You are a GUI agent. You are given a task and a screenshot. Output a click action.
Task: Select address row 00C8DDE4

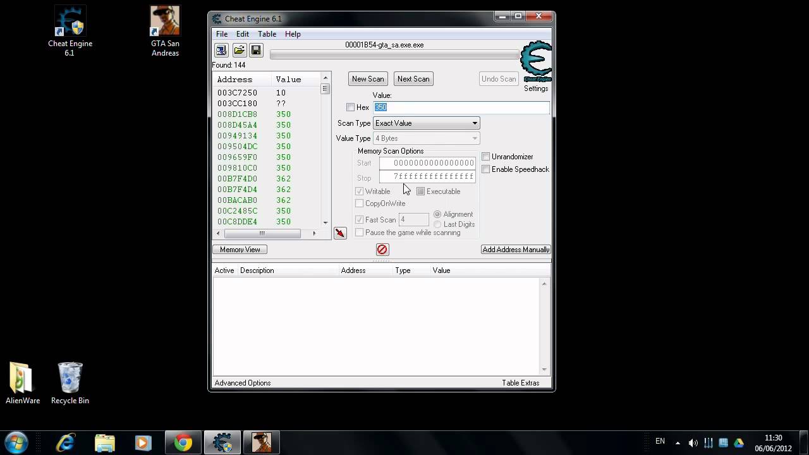point(267,222)
